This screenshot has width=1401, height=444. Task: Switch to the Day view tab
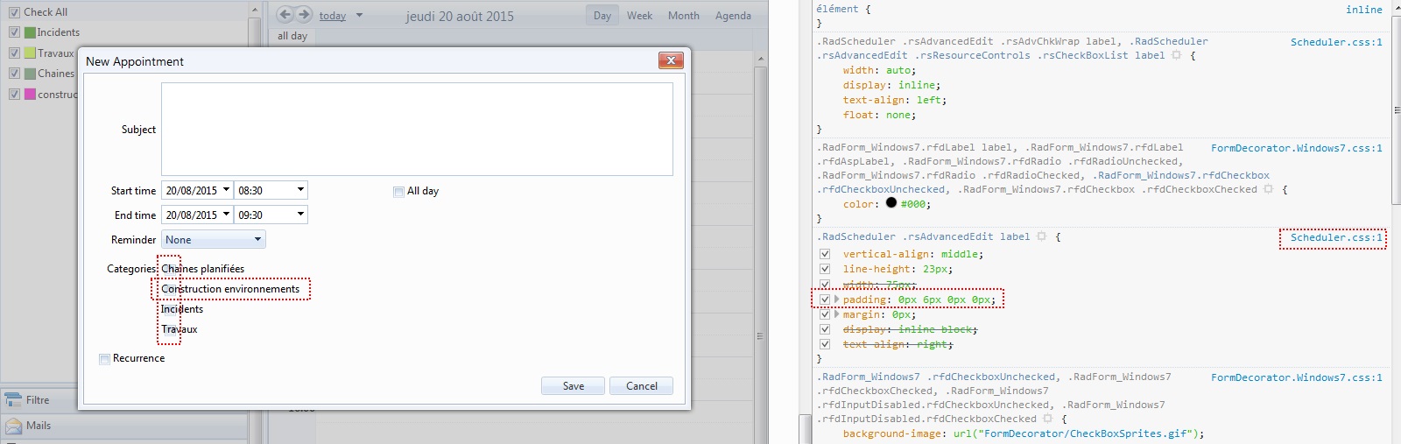point(602,16)
